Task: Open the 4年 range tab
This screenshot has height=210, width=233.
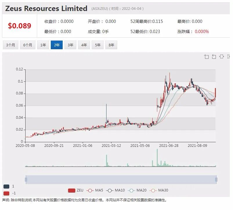Action: pos(84,45)
